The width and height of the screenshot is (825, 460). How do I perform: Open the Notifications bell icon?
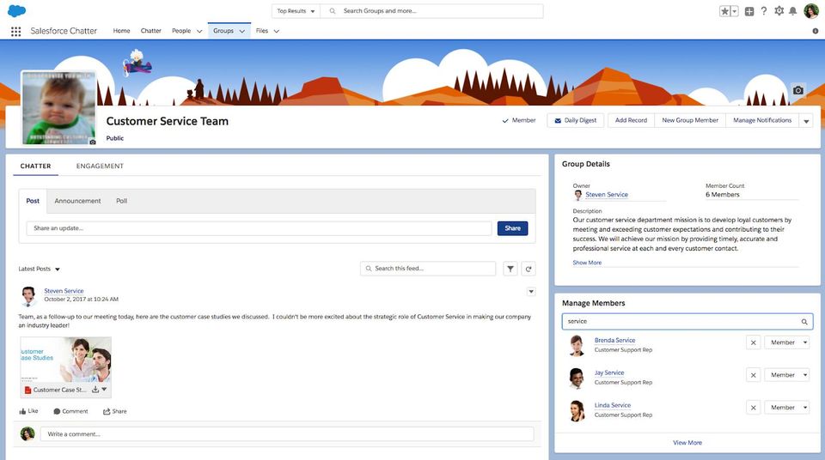coord(792,11)
